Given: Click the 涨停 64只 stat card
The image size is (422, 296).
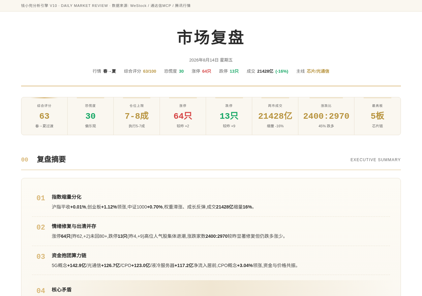Looking at the screenshot, I should pyautogui.click(x=183, y=116).
